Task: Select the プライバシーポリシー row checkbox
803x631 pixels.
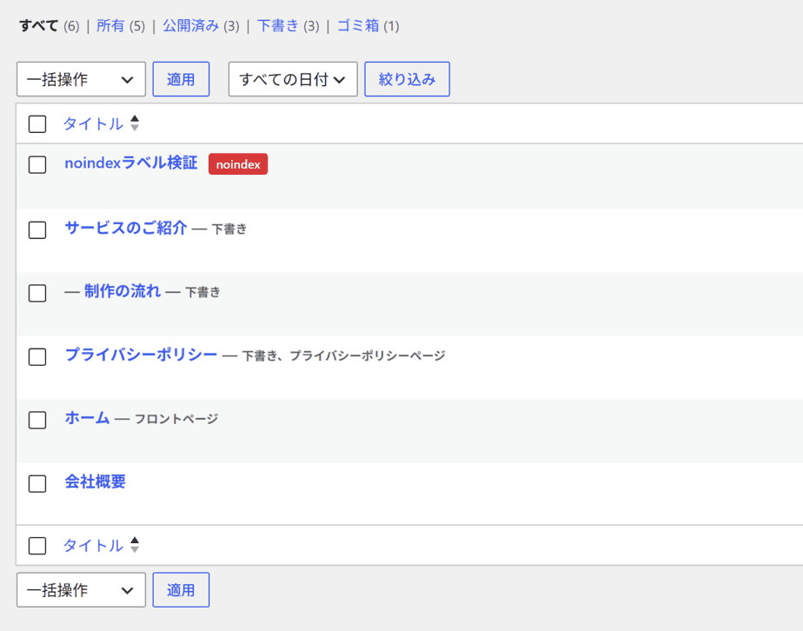Action: tap(36, 357)
